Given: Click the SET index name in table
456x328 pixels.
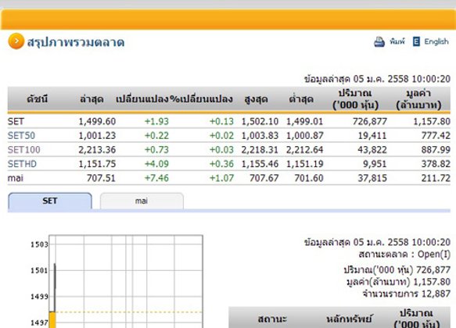Looking at the screenshot, I should point(16,121).
